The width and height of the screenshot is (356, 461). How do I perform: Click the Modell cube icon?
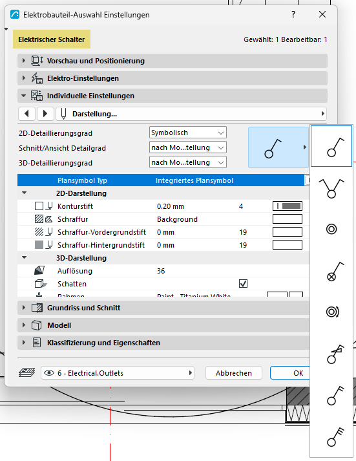(36, 325)
